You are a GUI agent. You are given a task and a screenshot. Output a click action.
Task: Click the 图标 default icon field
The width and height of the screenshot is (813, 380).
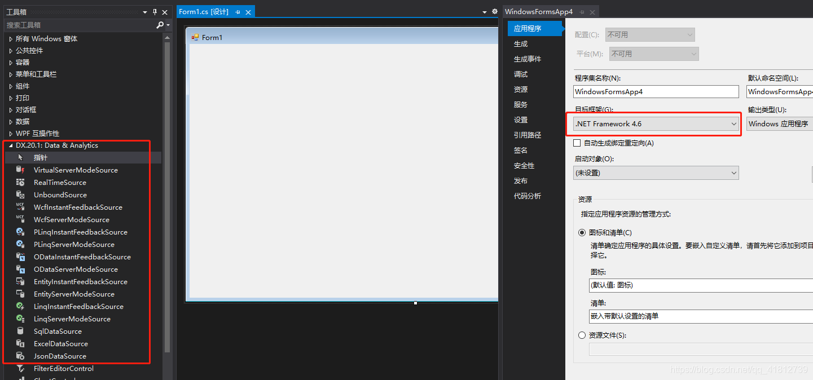pyautogui.click(x=701, y=285)
